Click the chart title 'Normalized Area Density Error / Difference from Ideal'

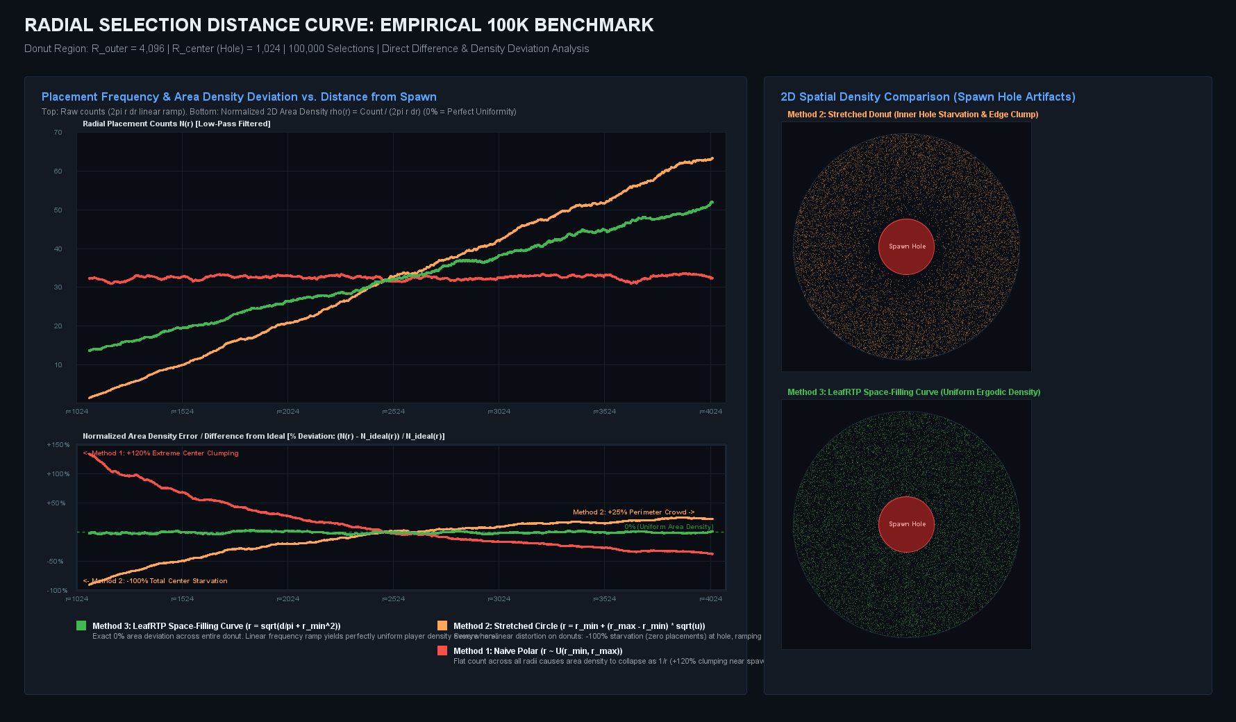tap(264, 437)
